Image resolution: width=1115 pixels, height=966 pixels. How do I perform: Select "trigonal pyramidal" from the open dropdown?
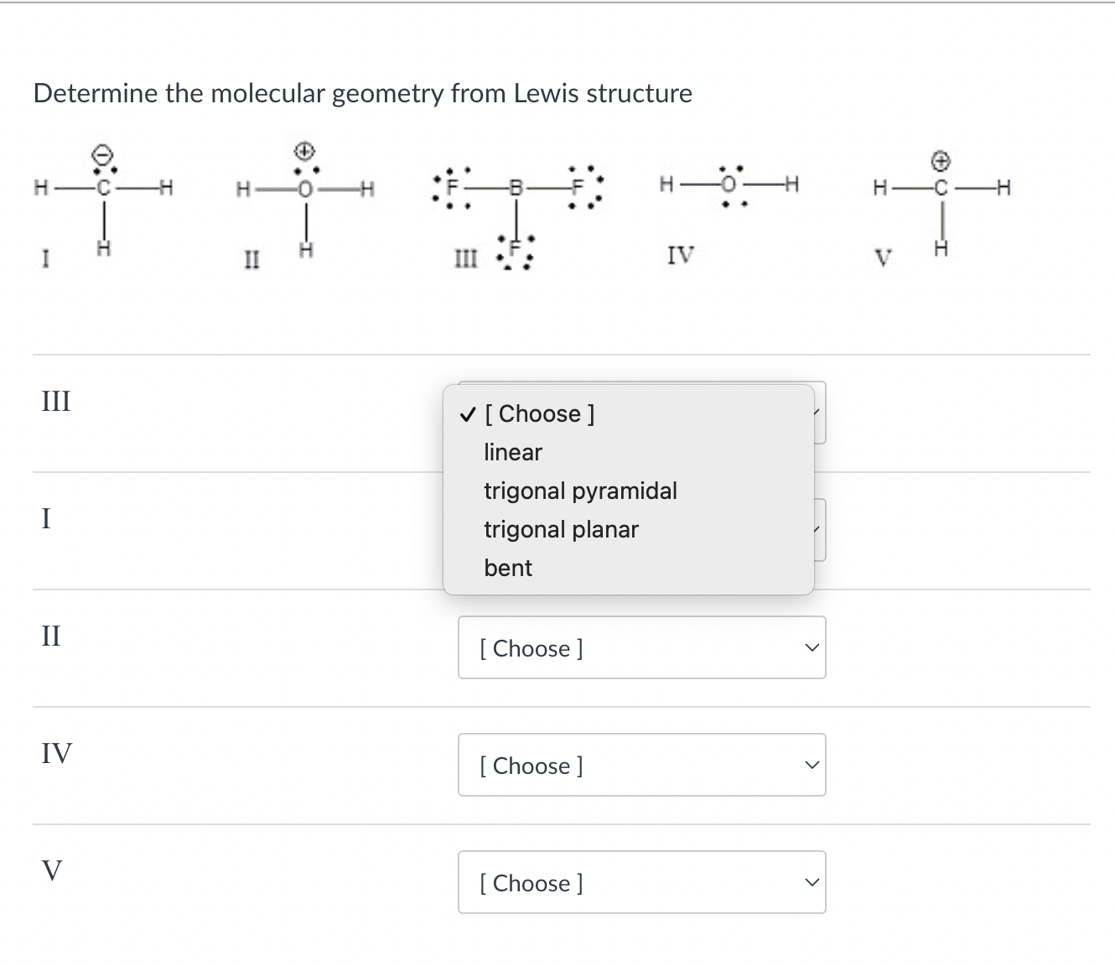(580, 491)
